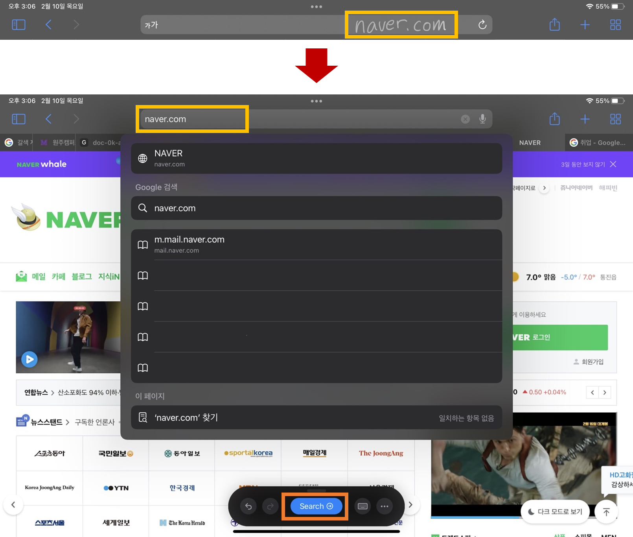633x537 pixels.
Task: Switch to the 취업 - Google tab
Action: coord(599,142)
